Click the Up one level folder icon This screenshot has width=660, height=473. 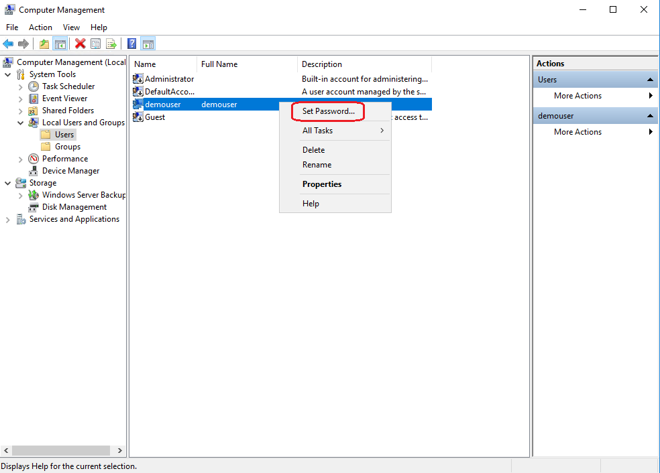pyautogui.click(x=44, y=44)
